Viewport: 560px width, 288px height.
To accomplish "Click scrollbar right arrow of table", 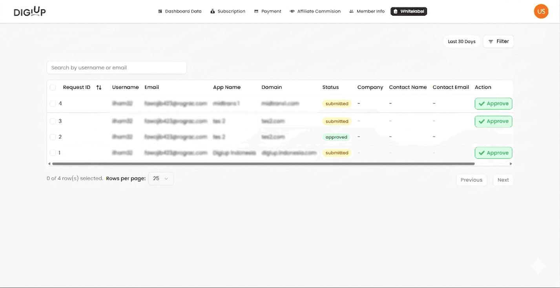I will coord(511,164).
